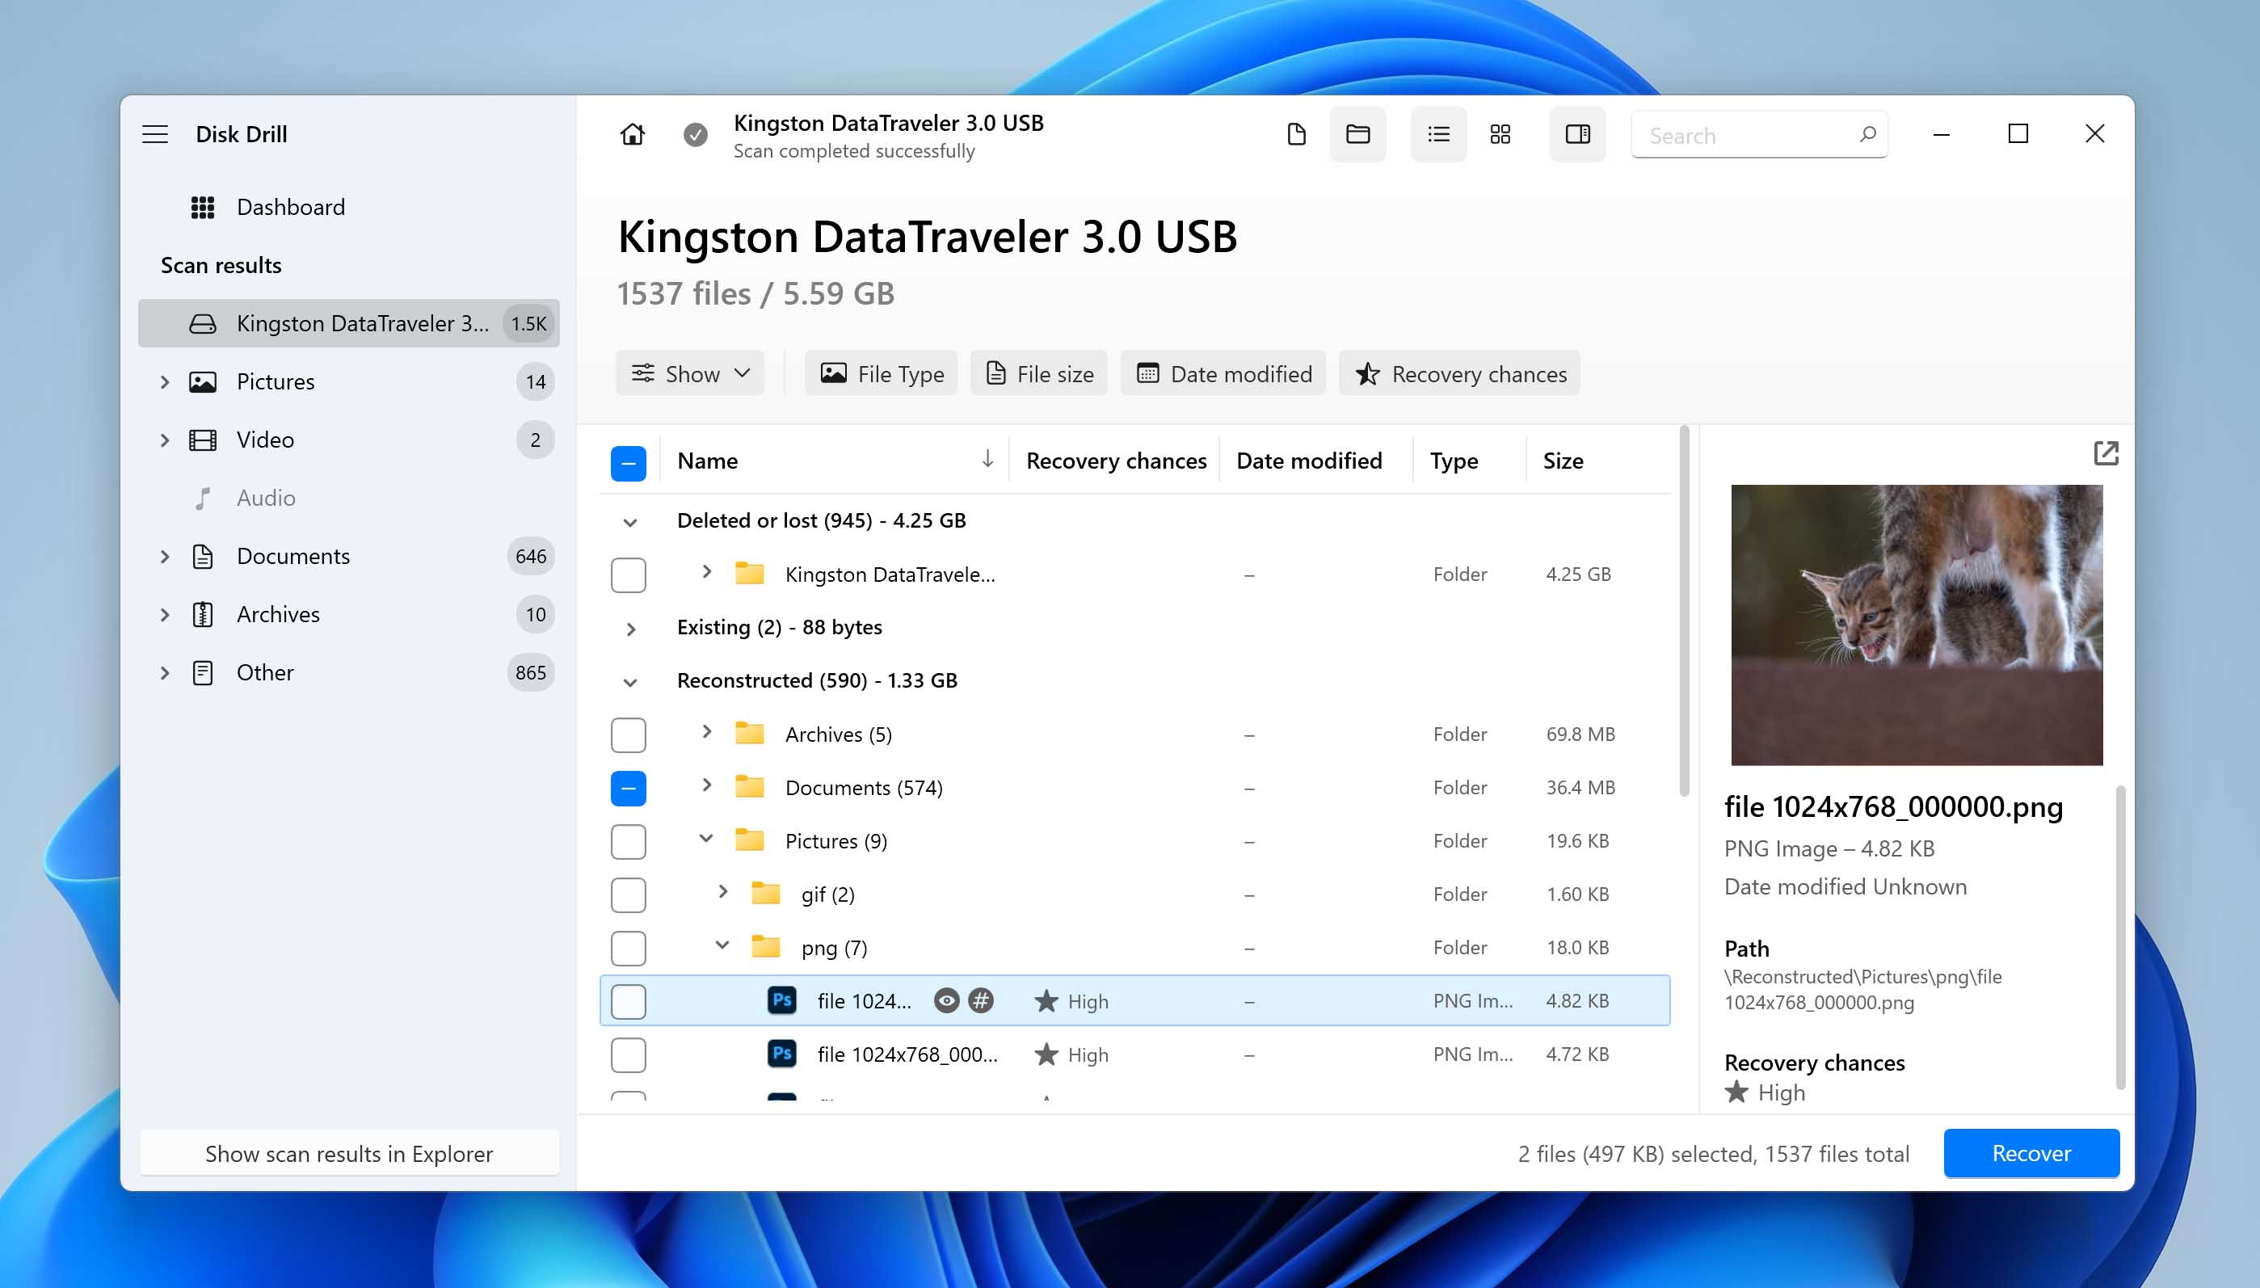Check the gif (2) checkbox
The height and width of the screenshot is (1288, 2260).
click(x=628, y=894)
